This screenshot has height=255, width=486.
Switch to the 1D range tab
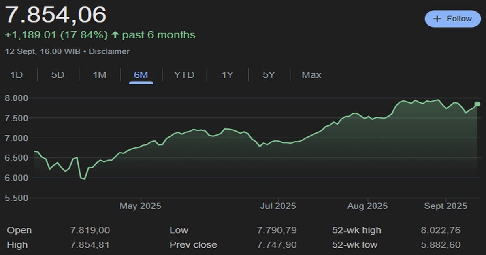(16, 75)
